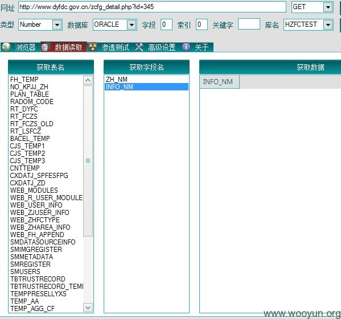The height and width of the screenshot is (319, 341).
Task: Open 高级设置 tab
Action: pyautogui.click(x=157, y=47)
